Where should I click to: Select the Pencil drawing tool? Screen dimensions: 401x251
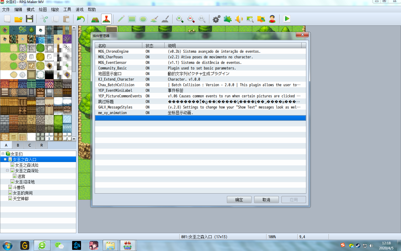coord(121,19)
